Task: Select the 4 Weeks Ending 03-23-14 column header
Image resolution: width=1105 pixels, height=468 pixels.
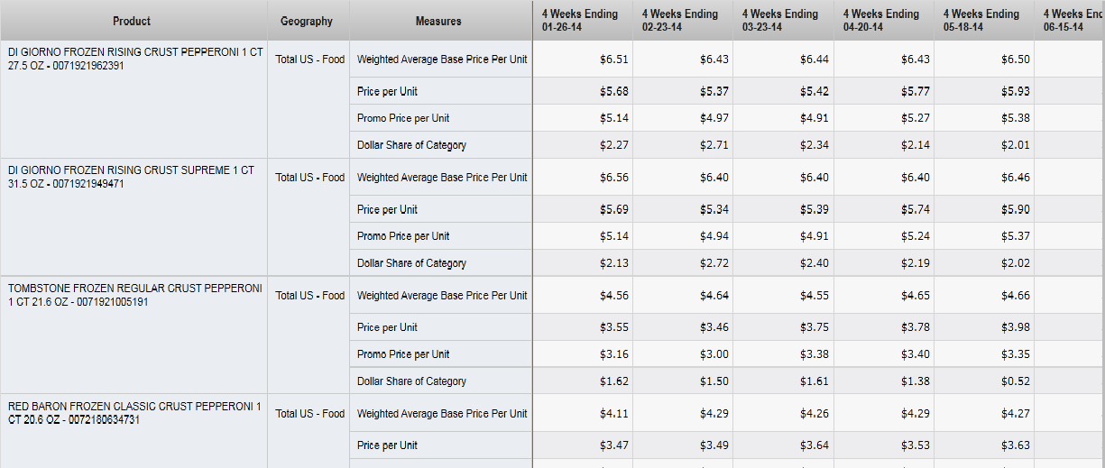Action: (x=781, y=21)
